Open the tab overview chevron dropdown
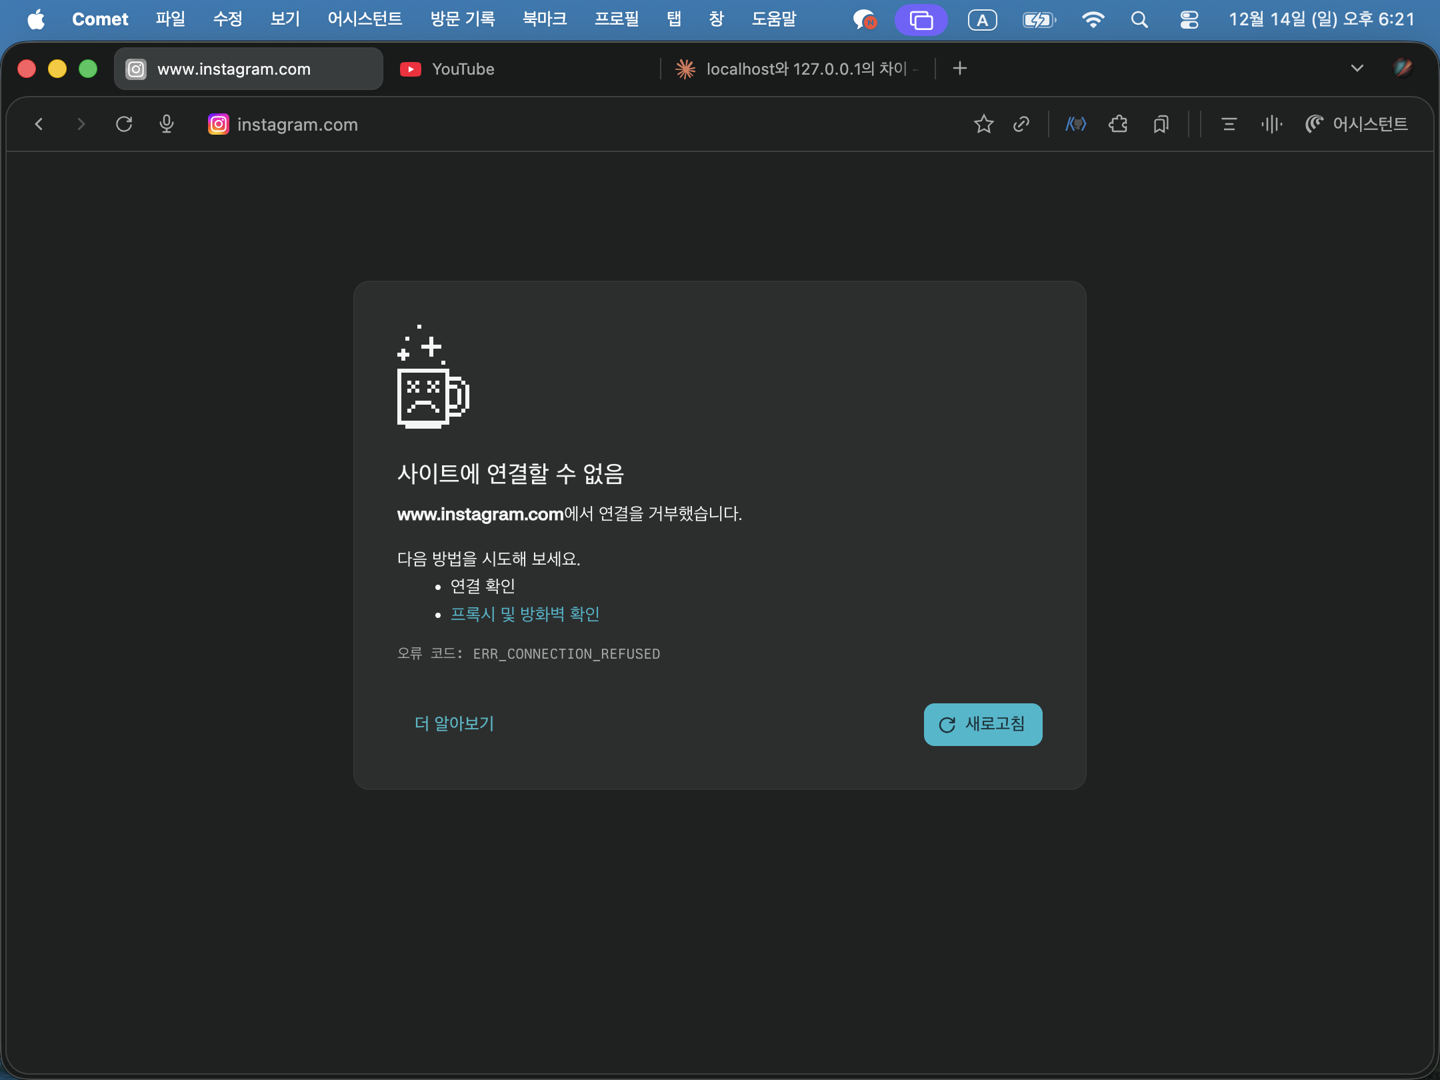Viewport: 1440px width, 1080px height. (1356, 68)
